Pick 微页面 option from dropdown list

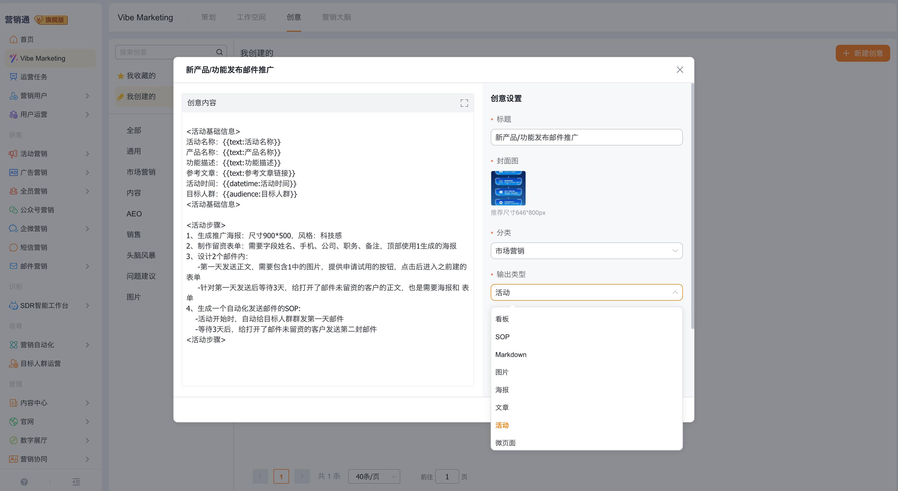[x=505, y=443]
